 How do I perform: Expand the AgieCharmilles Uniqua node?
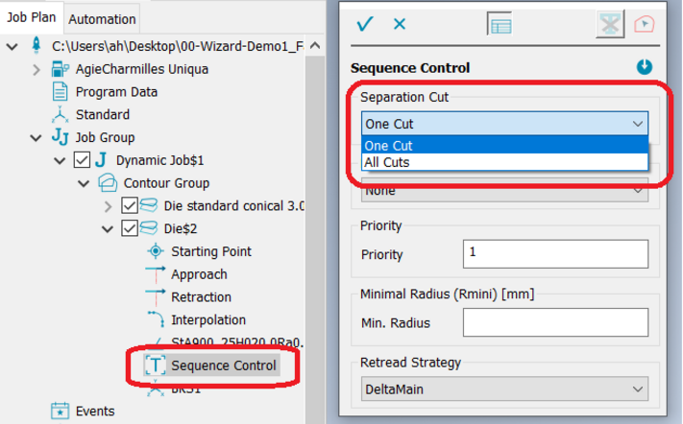point(37,69)
